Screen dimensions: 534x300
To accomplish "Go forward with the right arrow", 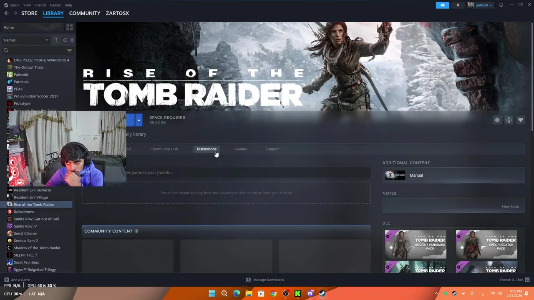I will pyautogui.click(x=15, y=13).
